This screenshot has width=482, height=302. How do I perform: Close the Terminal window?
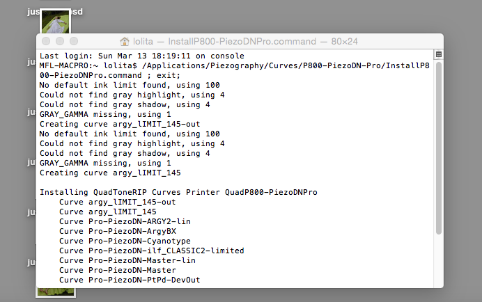coord(47,42)
